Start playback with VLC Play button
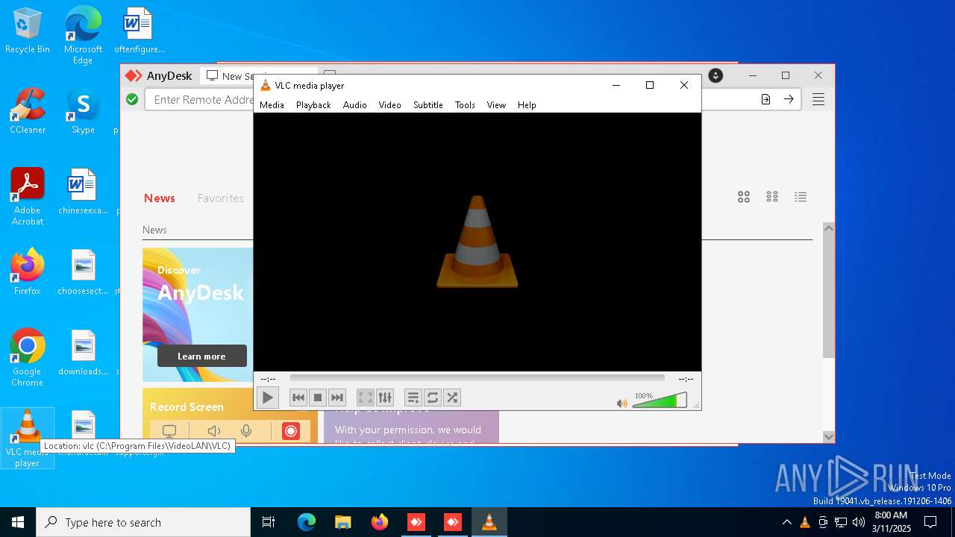The image size is (955, 537). 267,398
